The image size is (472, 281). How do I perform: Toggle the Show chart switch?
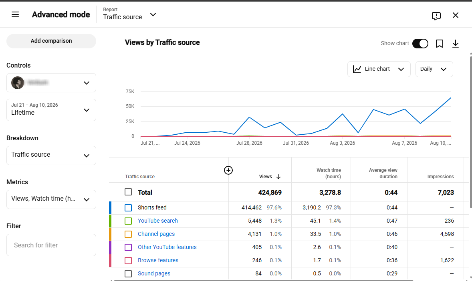(420, 44)
